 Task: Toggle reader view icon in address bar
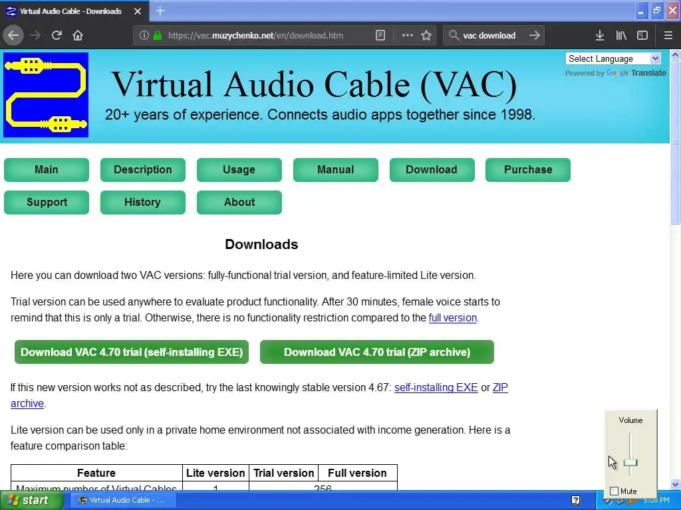tap(380, 36)
